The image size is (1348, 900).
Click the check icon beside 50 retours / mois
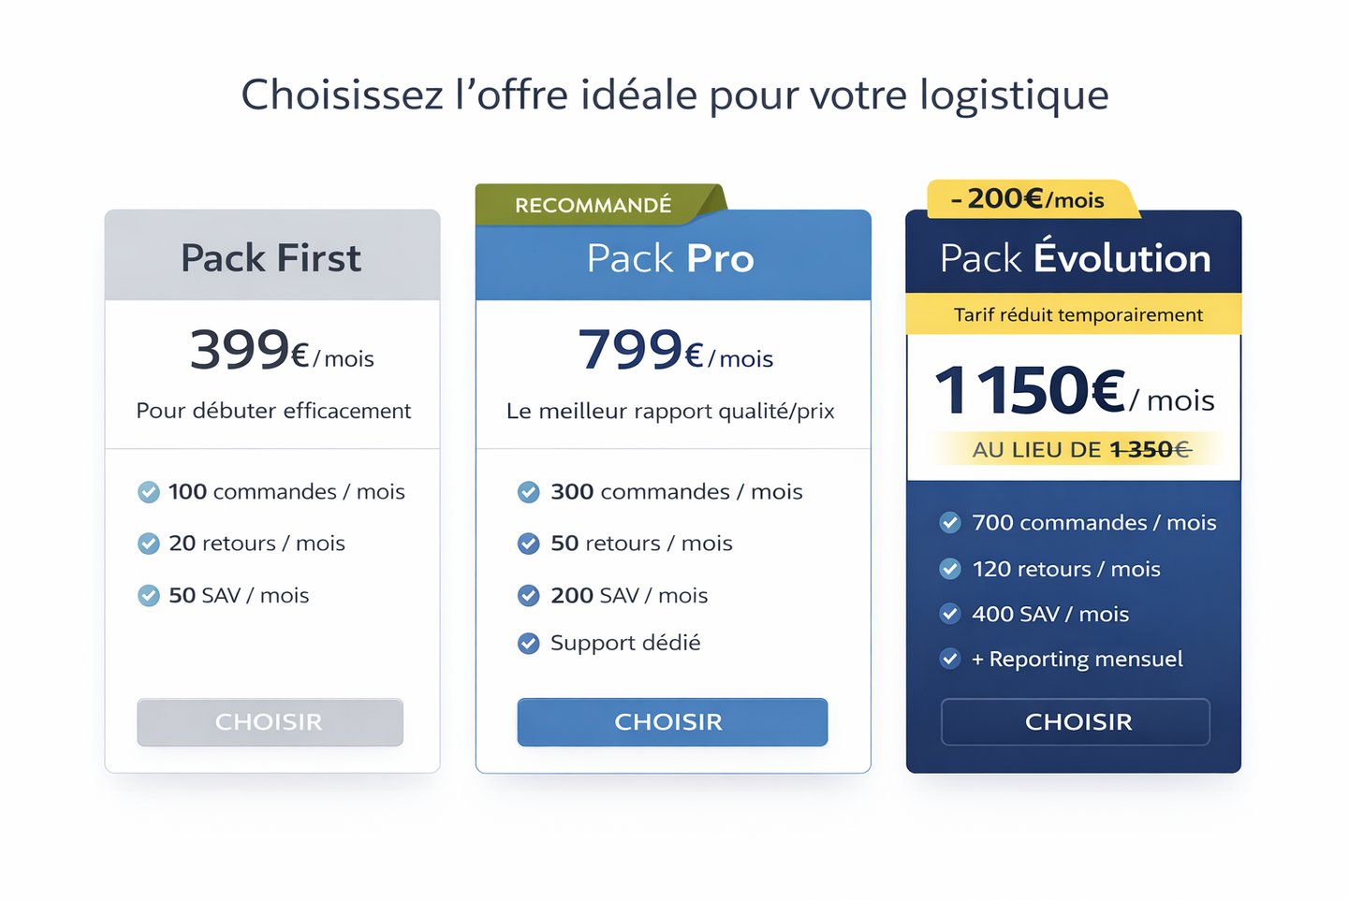coord(529,544)
